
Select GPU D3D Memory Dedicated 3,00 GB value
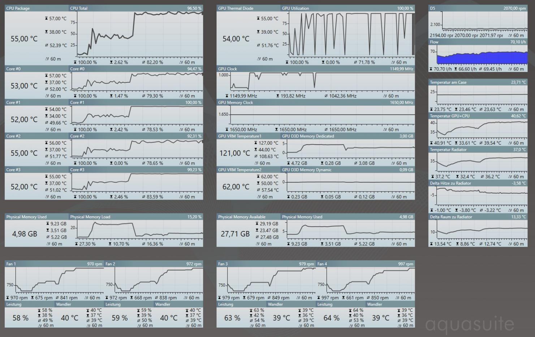point(406,136)
